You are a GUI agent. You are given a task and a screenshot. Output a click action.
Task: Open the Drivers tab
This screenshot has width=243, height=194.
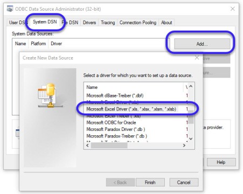(89, 23)
